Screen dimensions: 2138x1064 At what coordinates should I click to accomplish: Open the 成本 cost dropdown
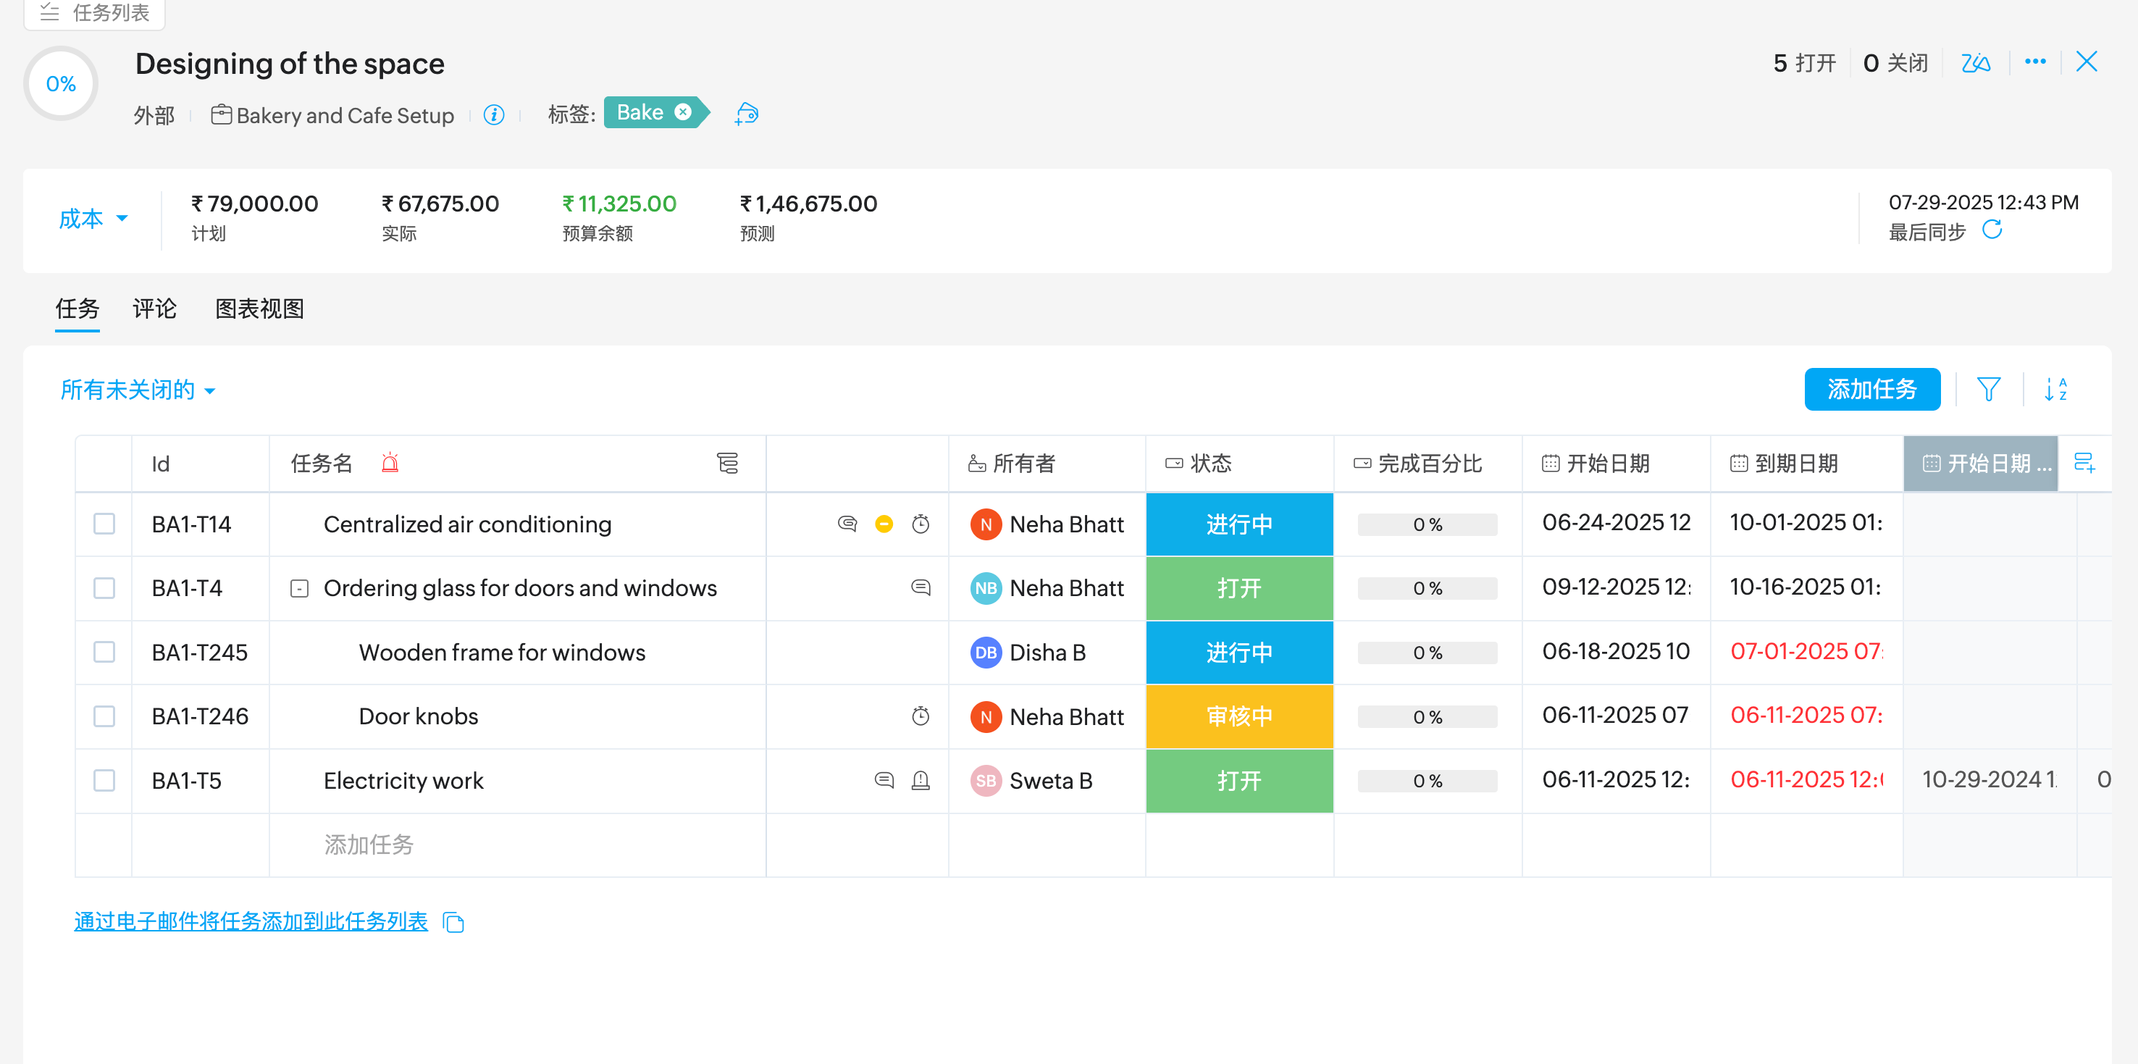point(93,219)
